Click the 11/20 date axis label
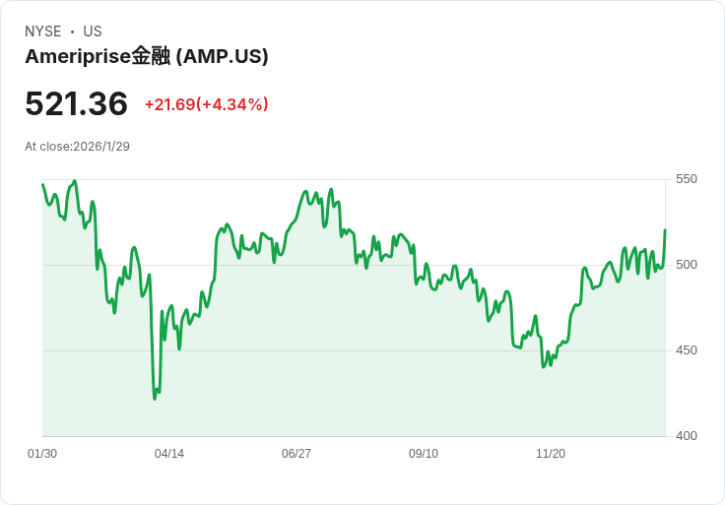Viewport: 725px width, 505px height. coord(551,454)
